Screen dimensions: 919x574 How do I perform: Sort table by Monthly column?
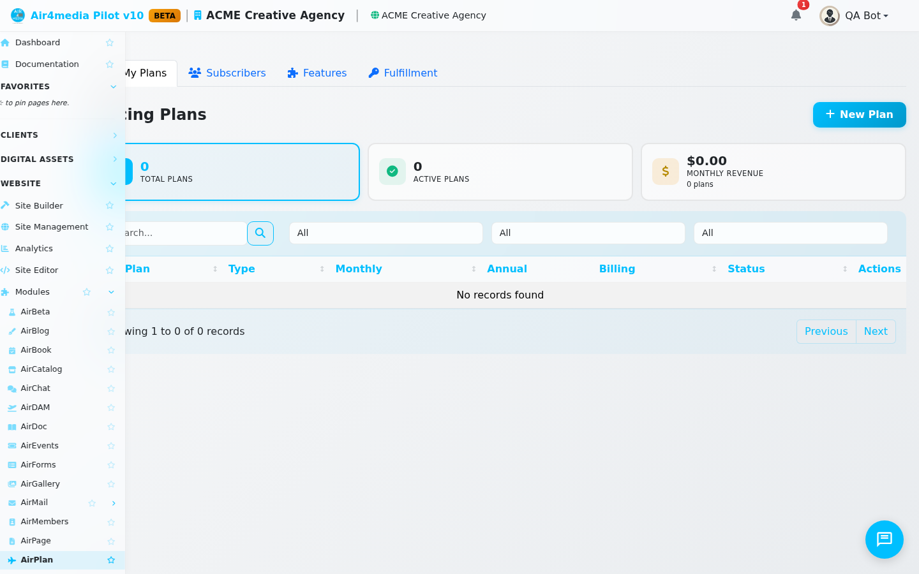click(x=406, y=269)
